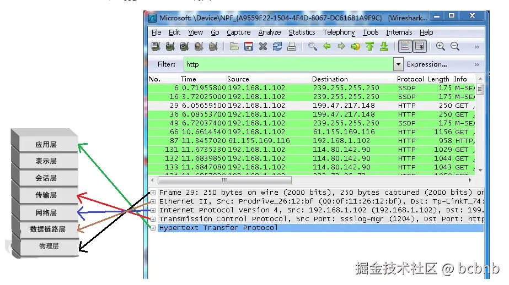The image size is (509, 285).
Task: Open the Capture menu
Action: pyautogui.click(x=239, y=32)
